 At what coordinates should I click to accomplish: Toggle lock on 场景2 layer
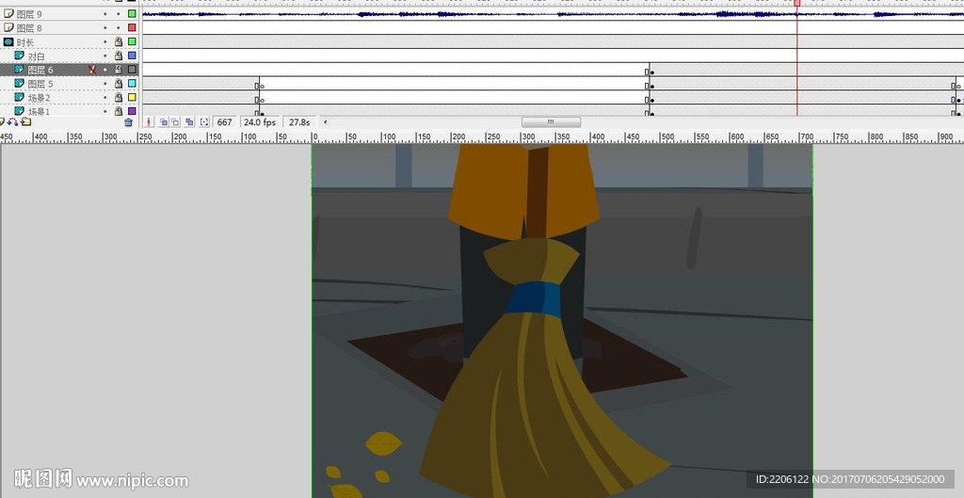(119, 98)
